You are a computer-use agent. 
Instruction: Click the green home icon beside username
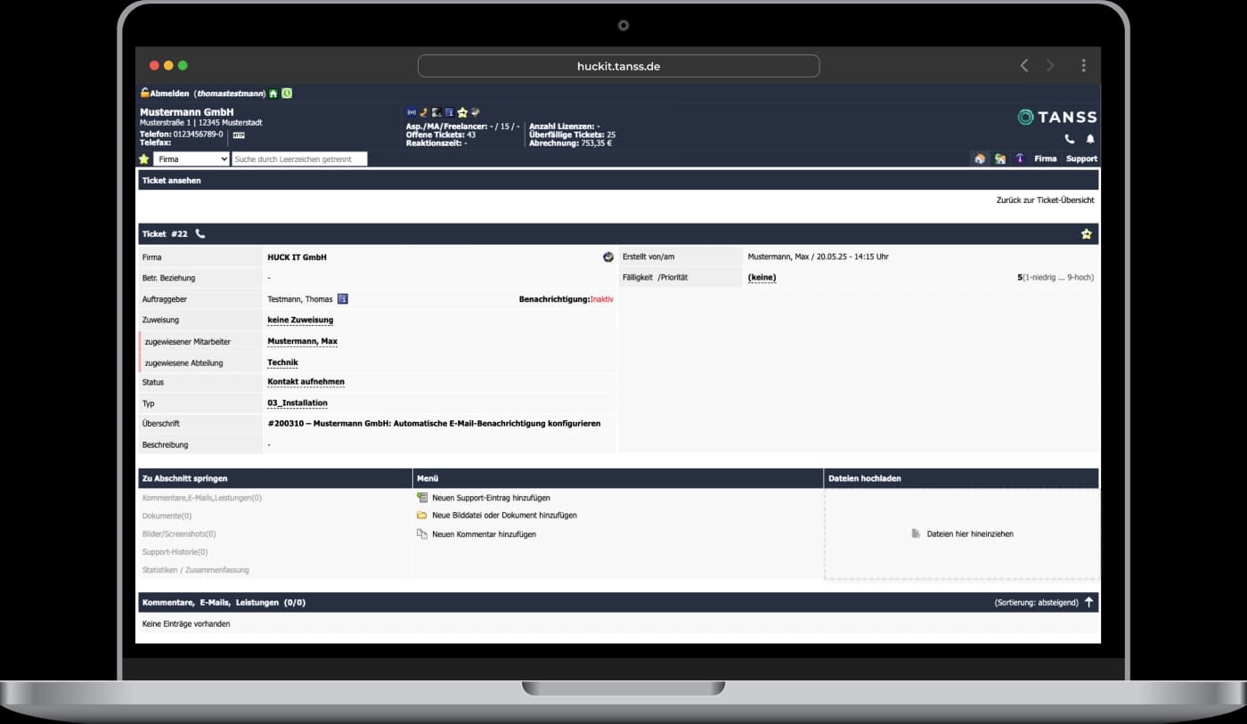(x=273, y=94)
